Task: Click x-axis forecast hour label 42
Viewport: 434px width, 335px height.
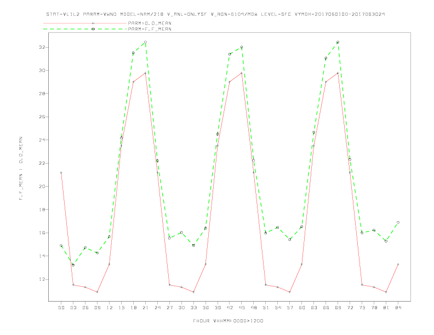Action: pos(230,308)
